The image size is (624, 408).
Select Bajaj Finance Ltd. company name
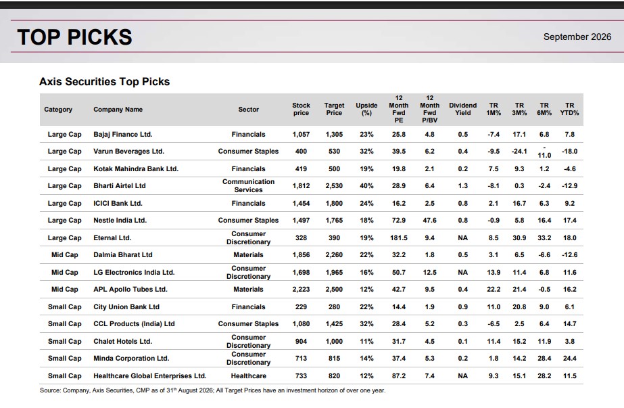pyautogui.click(x=123, y=134)
